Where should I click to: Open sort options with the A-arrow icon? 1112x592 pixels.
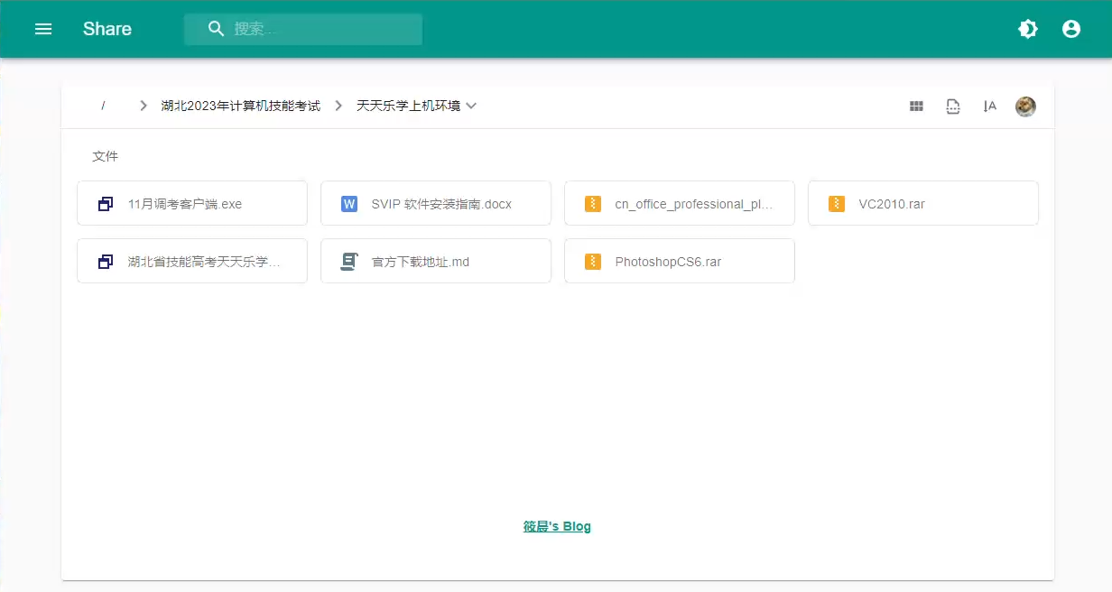[989, 106]
